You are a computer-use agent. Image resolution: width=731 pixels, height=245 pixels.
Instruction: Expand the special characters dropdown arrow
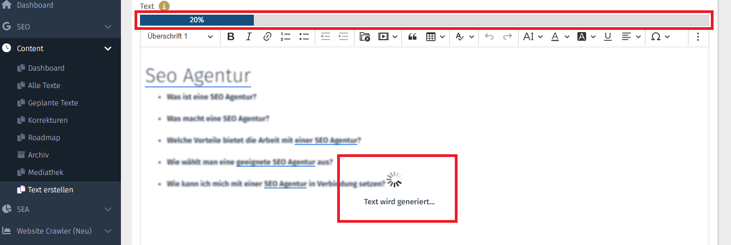pyautogui.click(x=667, y=36)
